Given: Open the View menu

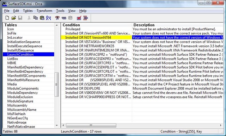Looking at the screenshot, I should (x=72, y=11).
